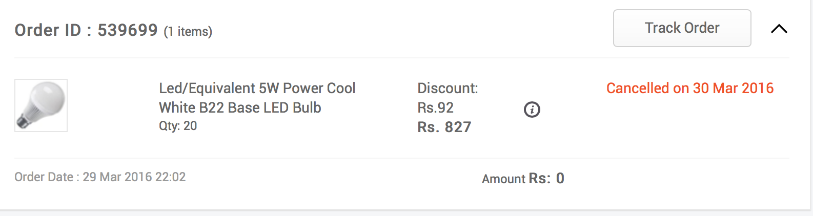Screen dimensions: 813x216
Task: Click the Qty: 20 quantity text
Action: point(178,126)
